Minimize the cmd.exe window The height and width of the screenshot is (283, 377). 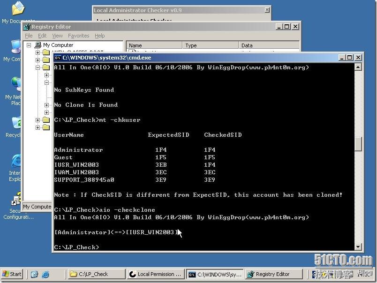pyautogui.click(x=342, y=58)
